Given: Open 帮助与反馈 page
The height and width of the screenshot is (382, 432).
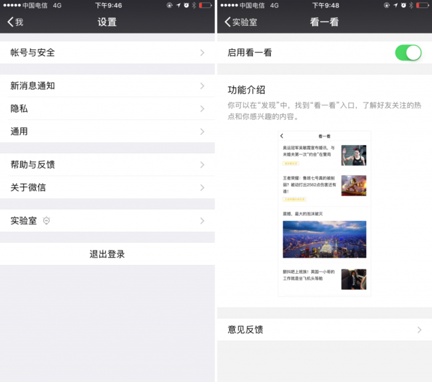Looking at the screenshot, I should click(x=107, y=164).
